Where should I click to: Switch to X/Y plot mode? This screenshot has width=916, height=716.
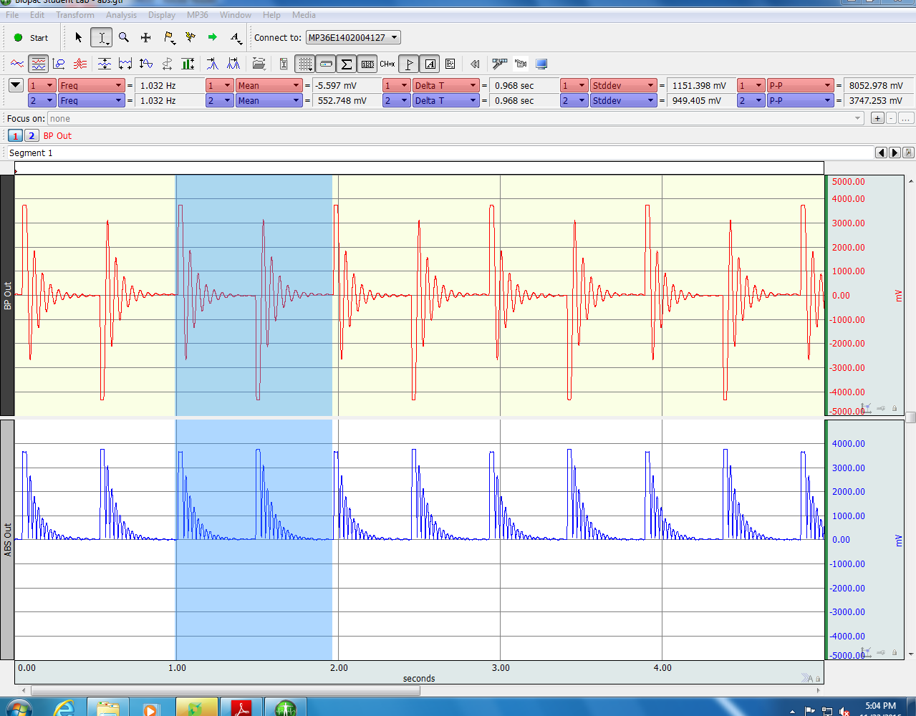pos(59,64)
